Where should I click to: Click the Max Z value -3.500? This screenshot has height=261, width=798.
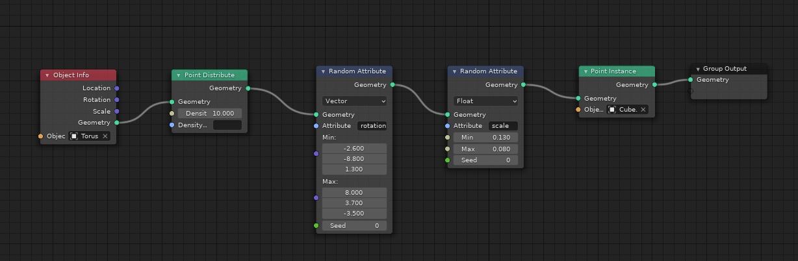pos(354,214)
